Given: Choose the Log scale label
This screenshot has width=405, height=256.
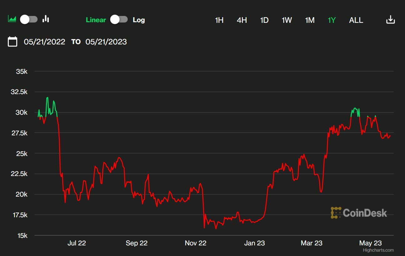Looking at the screenshot, I should pyautogui.click(x=139, y=20).
